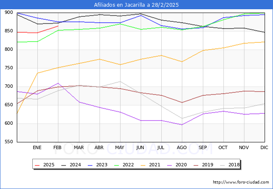
Task: Click the MAY month axis label
Action: (120, 147)
